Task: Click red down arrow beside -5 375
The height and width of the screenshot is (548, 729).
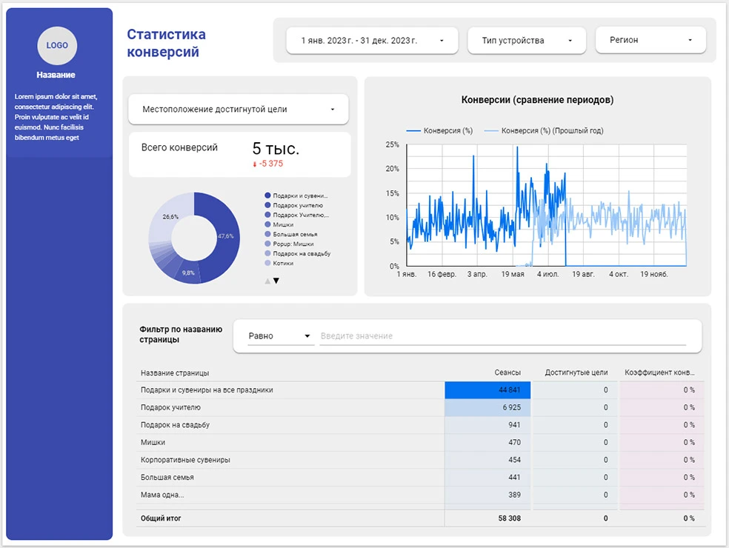Action: pyautogui.click(x=255, y=164)
